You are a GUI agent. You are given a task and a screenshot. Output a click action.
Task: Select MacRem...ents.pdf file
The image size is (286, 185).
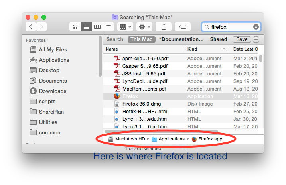(181, 89)
